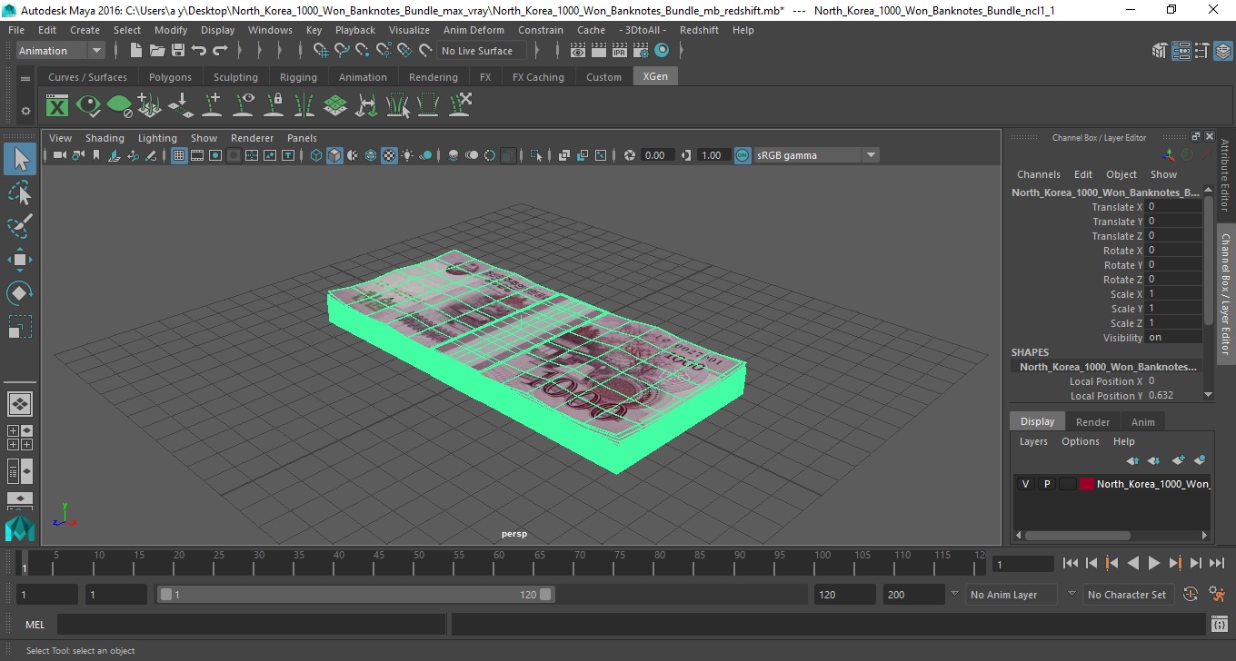Click the layer's red color swatch
This screenshot has width=1236, height=661.
pyautogui.click(x=1087, y=484)
